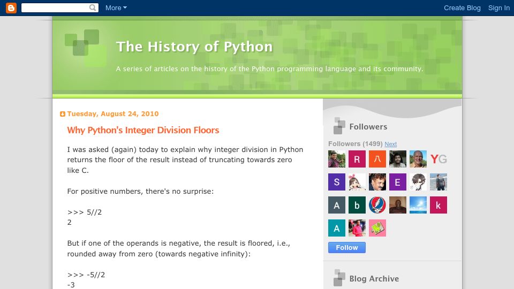
Task: Click the orange icon before the post date
Action: click(x=63, y=114)
